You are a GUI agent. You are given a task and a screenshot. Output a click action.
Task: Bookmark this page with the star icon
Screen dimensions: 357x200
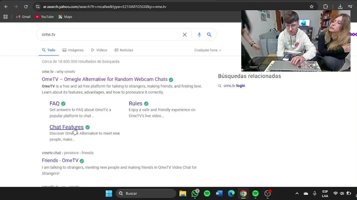pos(312,7)
